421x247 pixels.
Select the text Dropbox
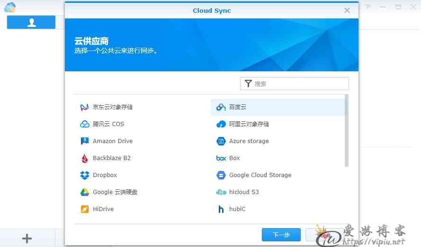tap(105, 175)
